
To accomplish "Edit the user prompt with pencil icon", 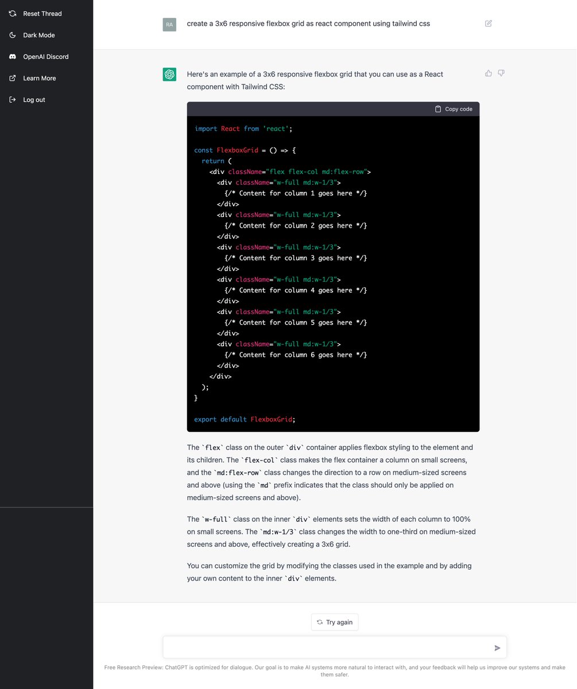I will tap(488, 24).
